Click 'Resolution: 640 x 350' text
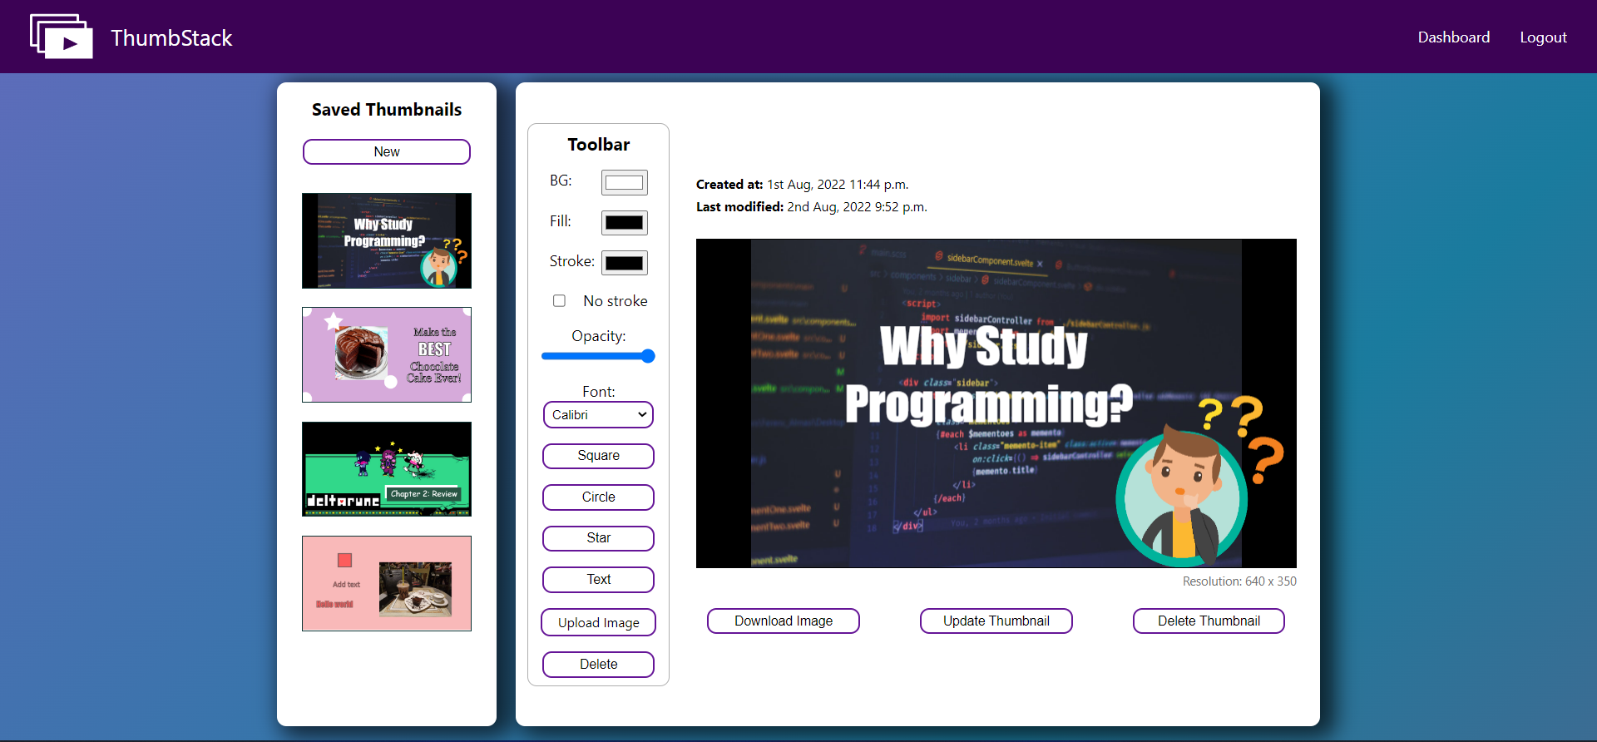The image size is (1597, 742). [1239, 581]
